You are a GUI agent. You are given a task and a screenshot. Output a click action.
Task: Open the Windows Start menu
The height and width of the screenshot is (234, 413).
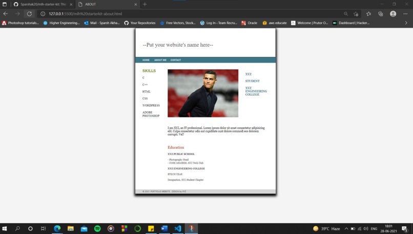pos(5,228)
